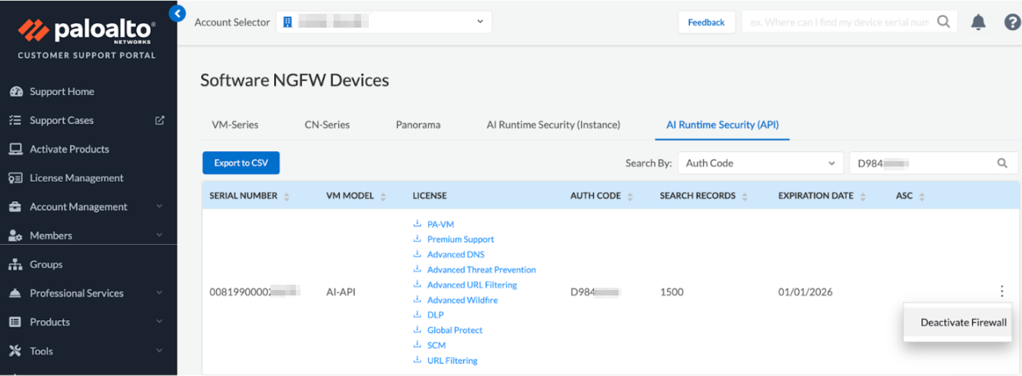Click the Export to CSV button
1022x376 pixels.
coord(241,163)
